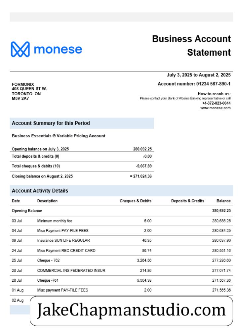Click the closing balance amount 271,024.36
Viewport: 238px width, 331px height.
tap(142, 176)
